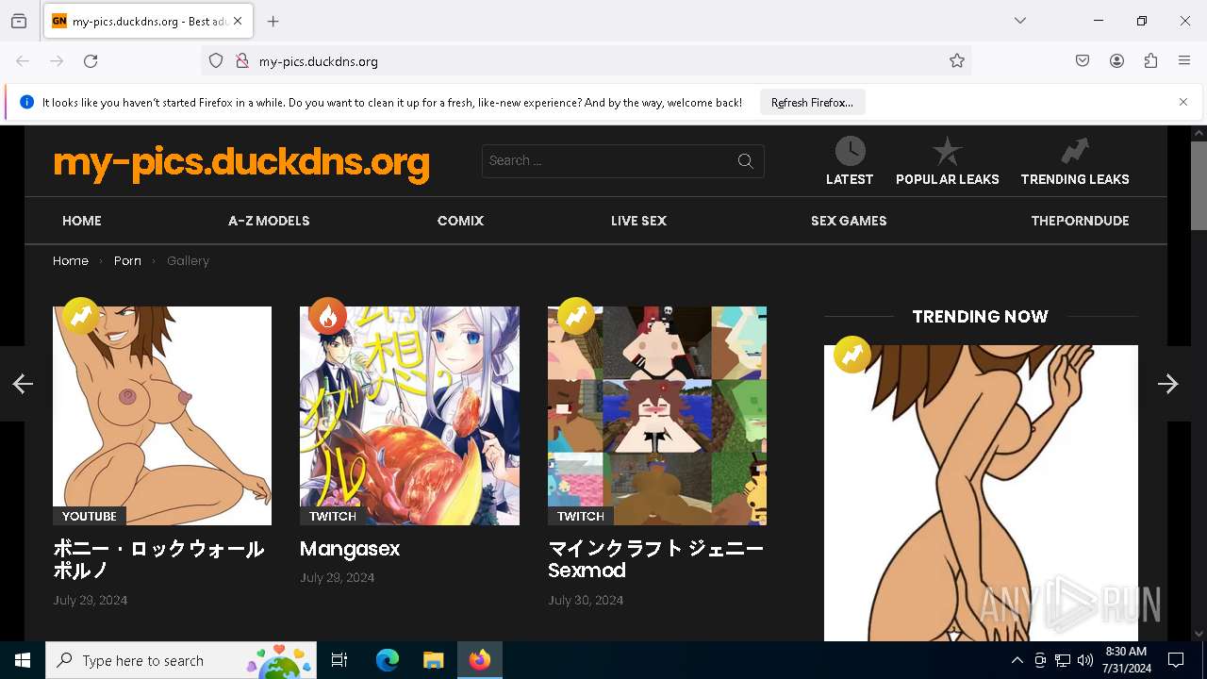Bookmark this page with star icon

point(957,61)
